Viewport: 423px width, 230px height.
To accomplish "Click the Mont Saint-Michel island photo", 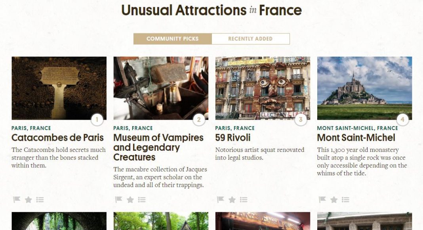I will (364, 88).
